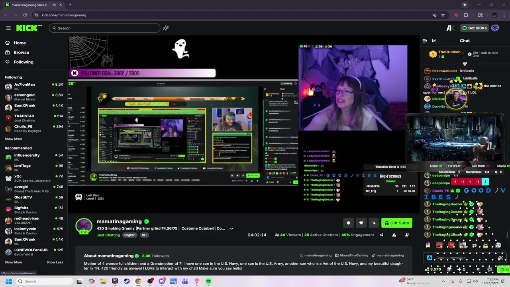The width and height of the screenshot is (510, 287).
Task: Toggle the muted-tab icon on browser tab
Action: pyautogui.click(x=54, y=5)
